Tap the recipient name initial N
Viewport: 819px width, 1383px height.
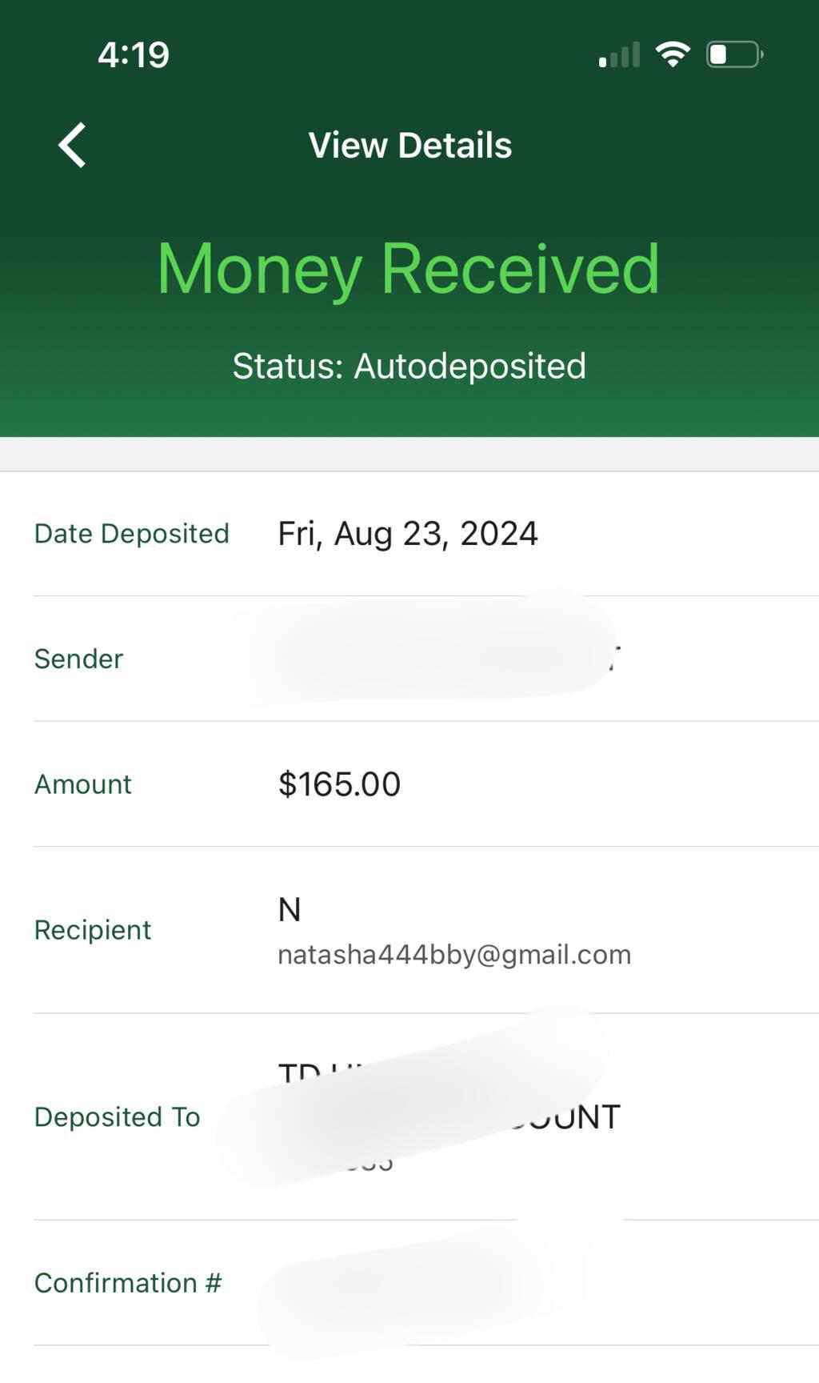tap(289, 910)
